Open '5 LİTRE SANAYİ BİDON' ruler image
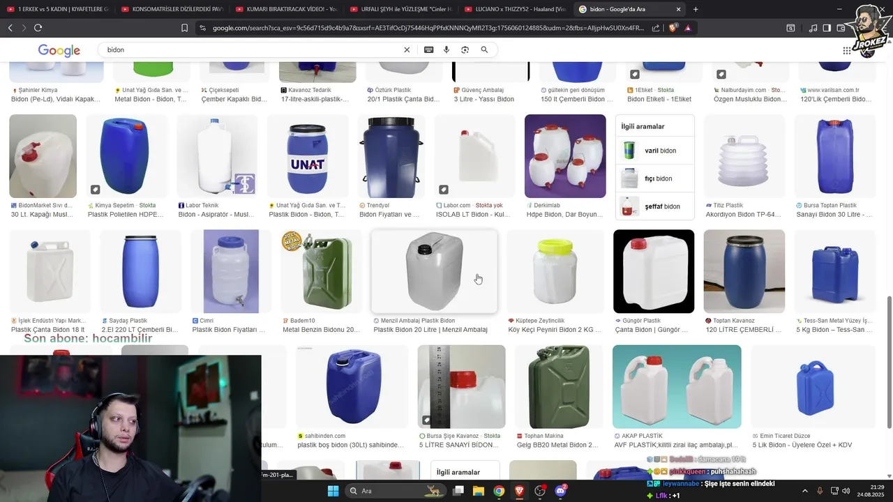 tap(461, 386)
